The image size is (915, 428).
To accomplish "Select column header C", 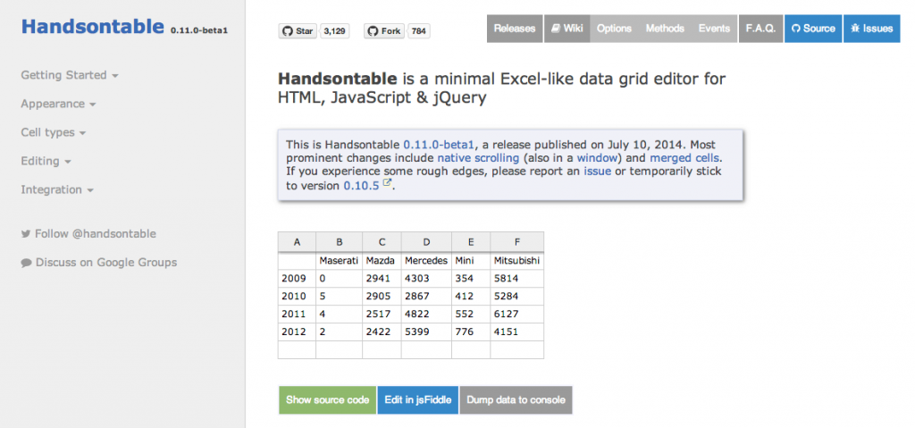I will coord(382,242).
